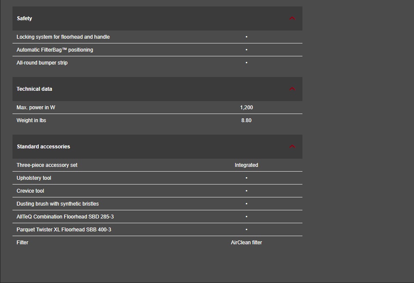Collapse the Technical data section chevron
Viewport: 414px width, 283px height.
(x=292, y=89)
